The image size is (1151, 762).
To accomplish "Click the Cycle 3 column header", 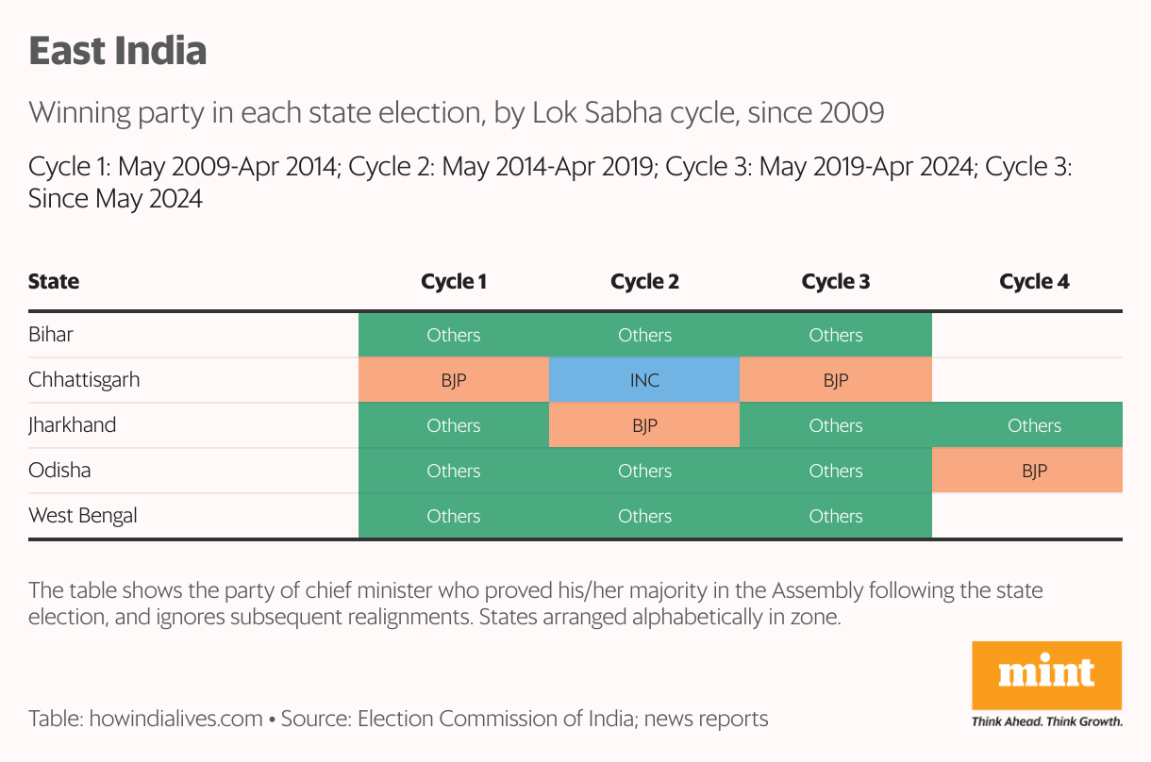I will click(x=836, y=281).
